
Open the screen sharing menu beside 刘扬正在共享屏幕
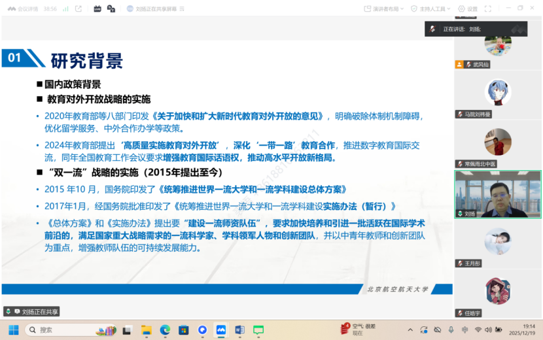coord(181,9)
